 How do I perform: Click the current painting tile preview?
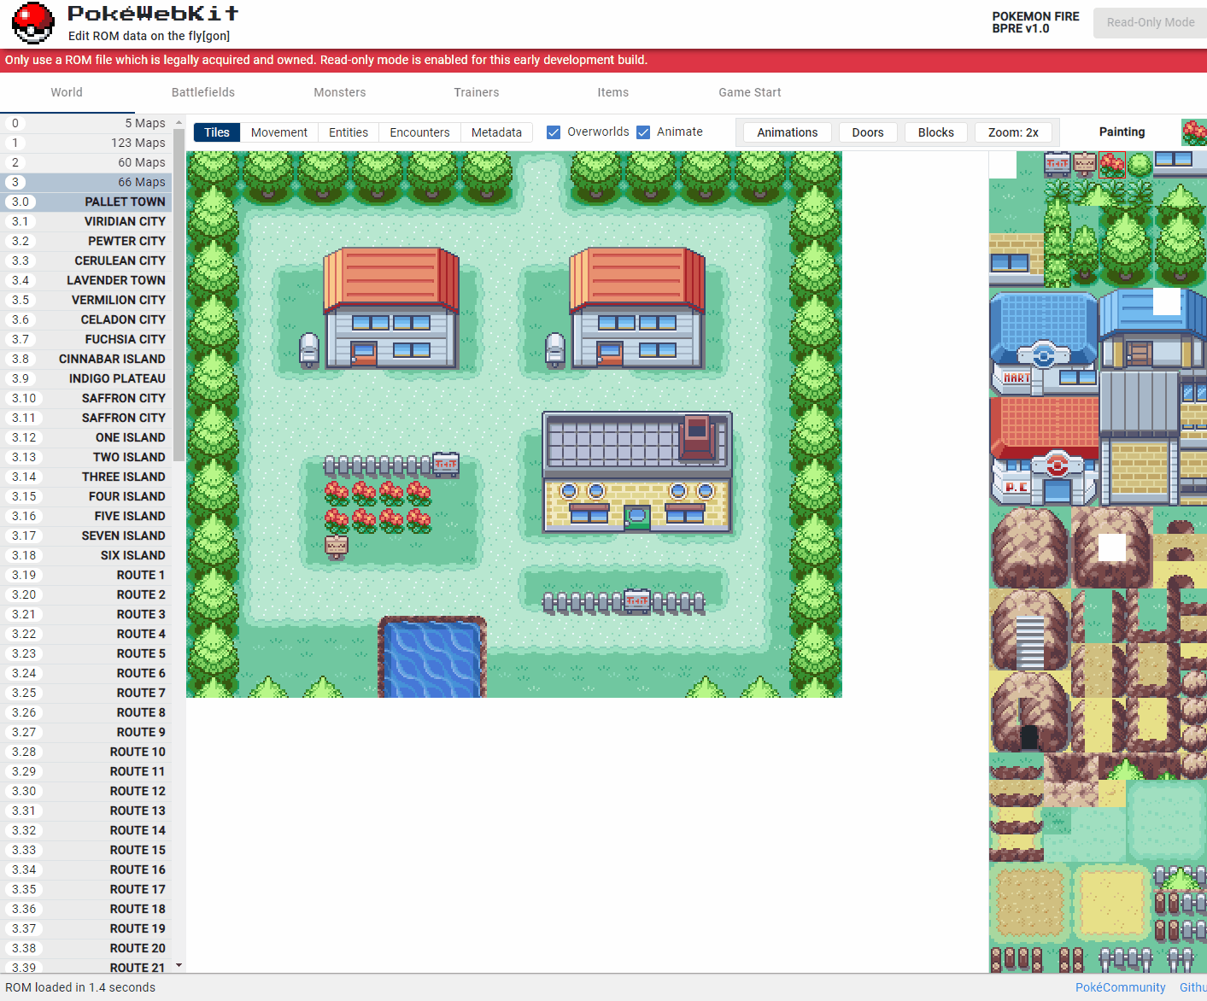click(1194, 132)
